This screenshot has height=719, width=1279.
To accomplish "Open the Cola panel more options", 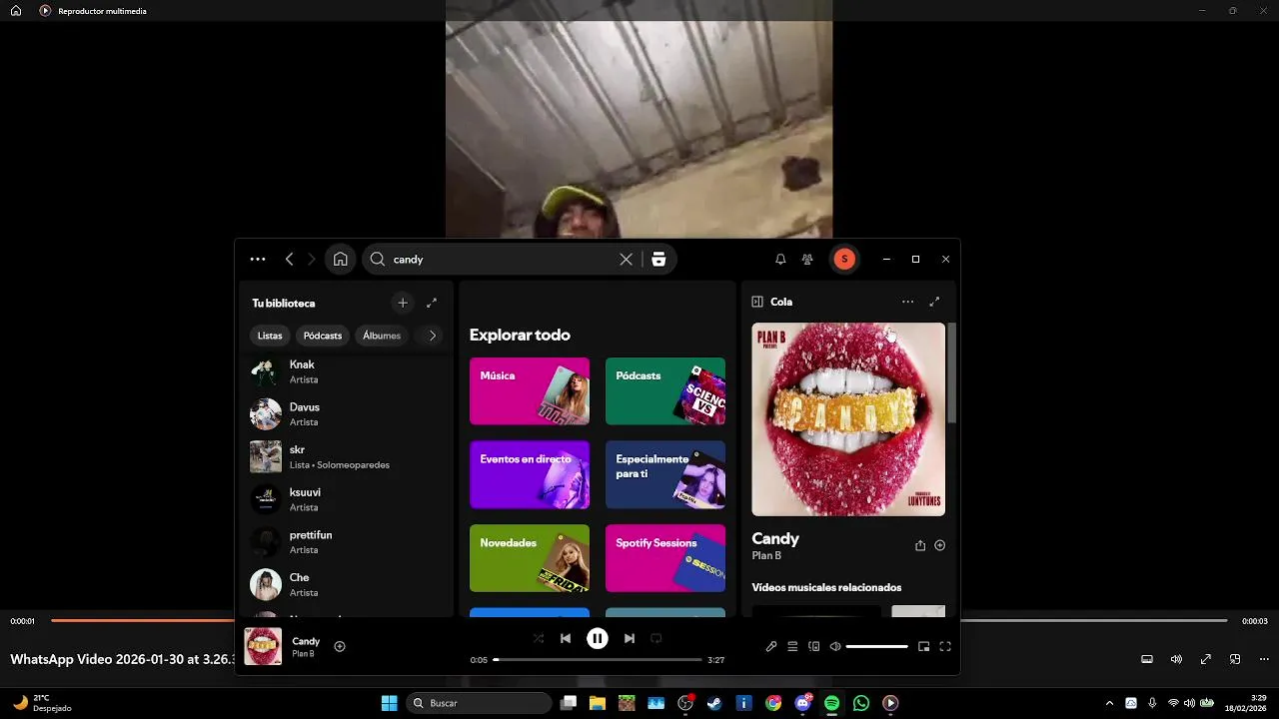I will [907, 302].
